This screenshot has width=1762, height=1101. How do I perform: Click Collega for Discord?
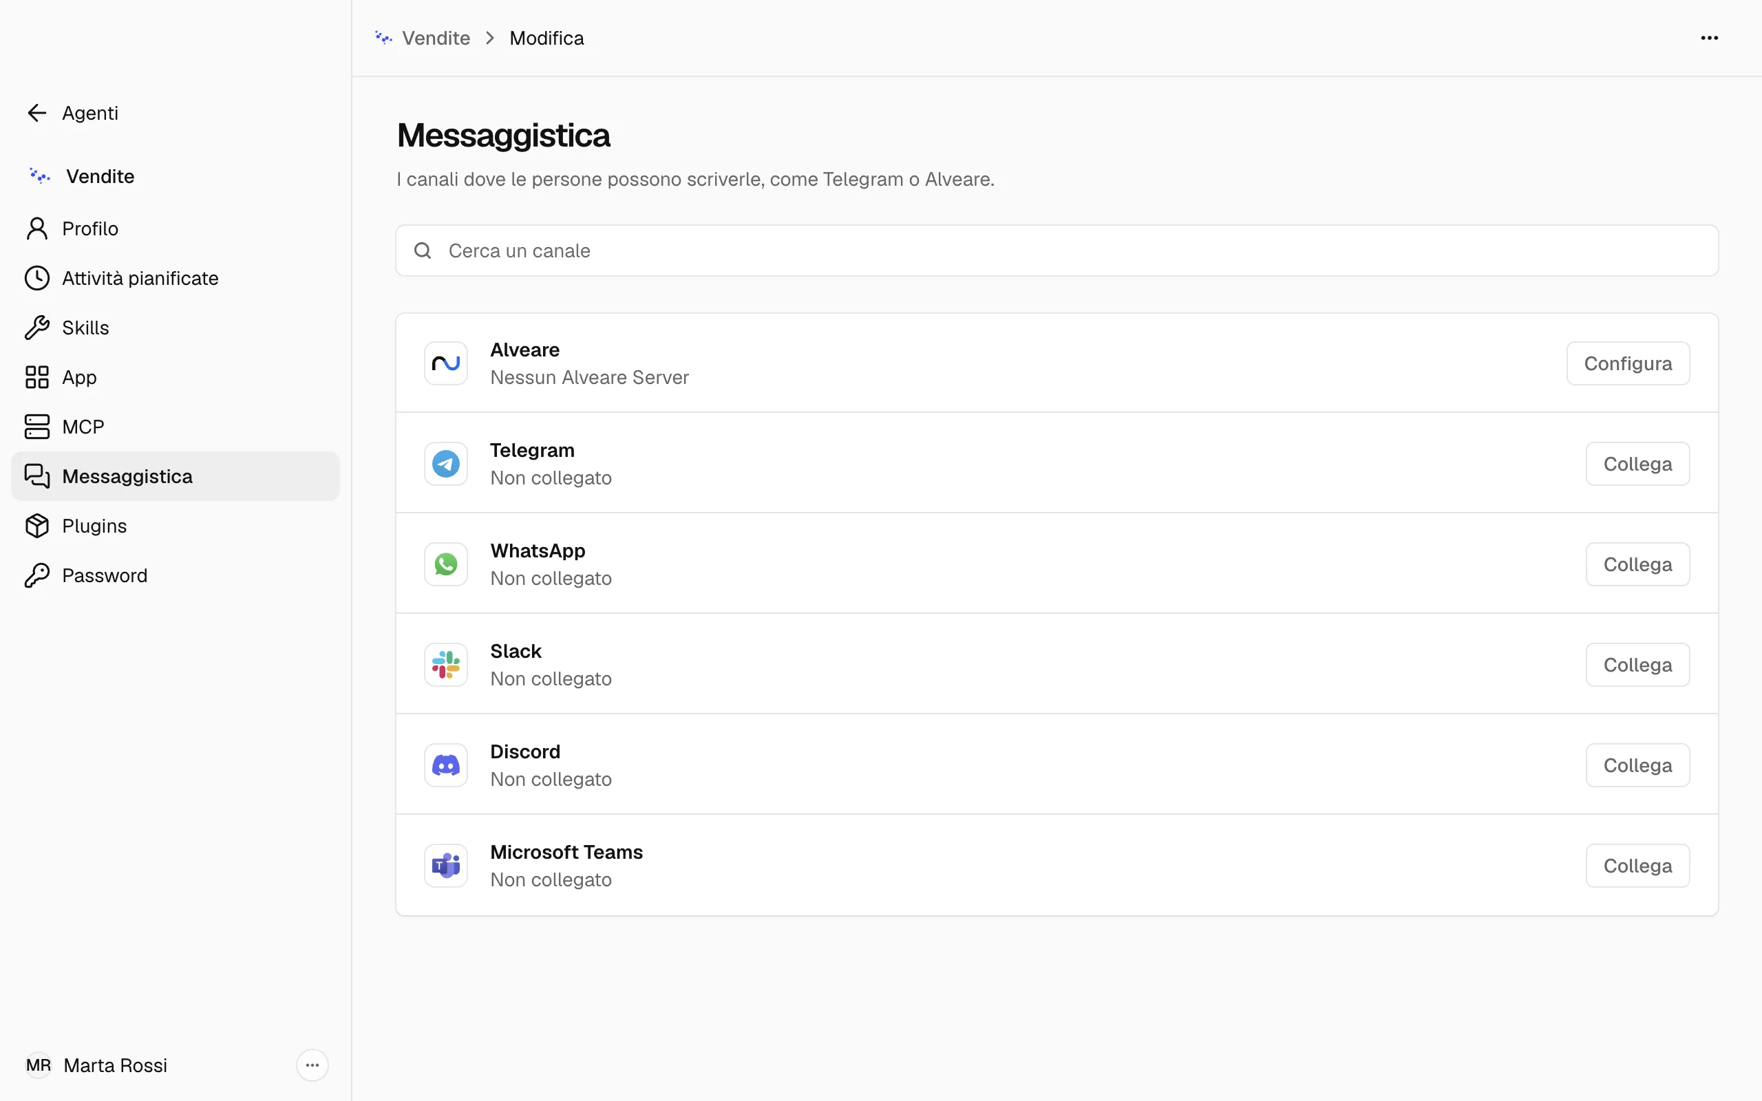click(1637, 765)
